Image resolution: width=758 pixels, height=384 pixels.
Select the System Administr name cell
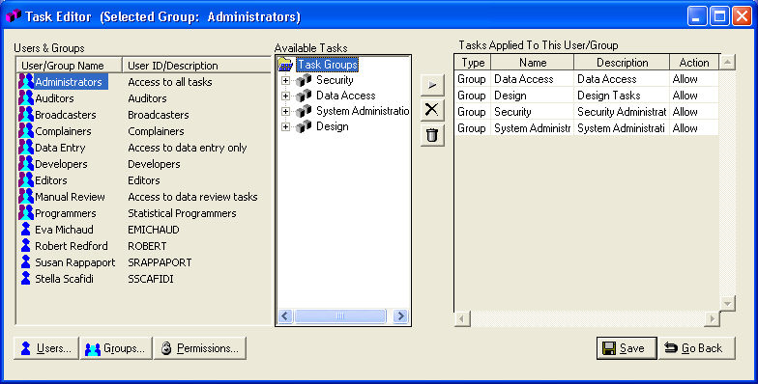click(532, 128)
